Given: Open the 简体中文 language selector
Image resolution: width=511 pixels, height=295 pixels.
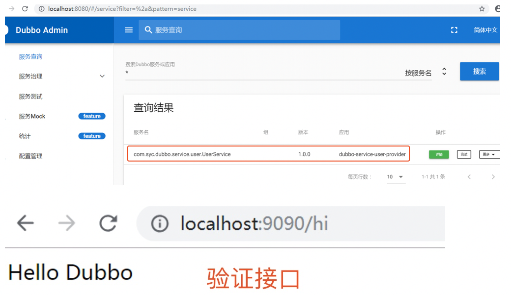Looking at the screenshot, I should click(x=485, y=30).
